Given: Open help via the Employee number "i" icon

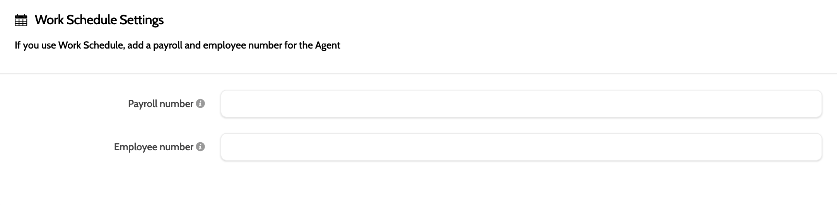Looking at the screenshot, I should (x=200, y=147).
